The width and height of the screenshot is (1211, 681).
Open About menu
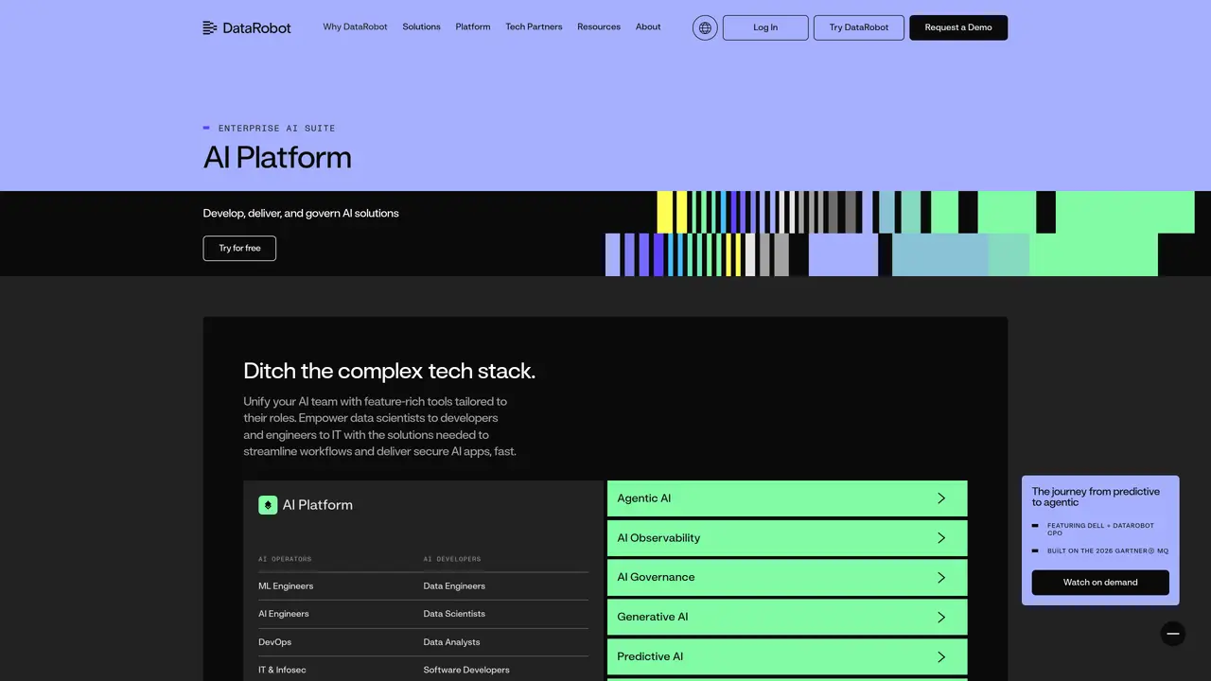[648, 27]
